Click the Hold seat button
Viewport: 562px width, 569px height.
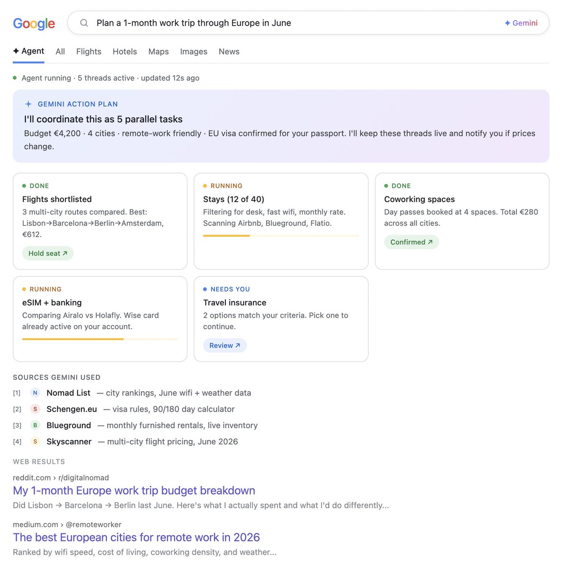click(x=48, y=253)
